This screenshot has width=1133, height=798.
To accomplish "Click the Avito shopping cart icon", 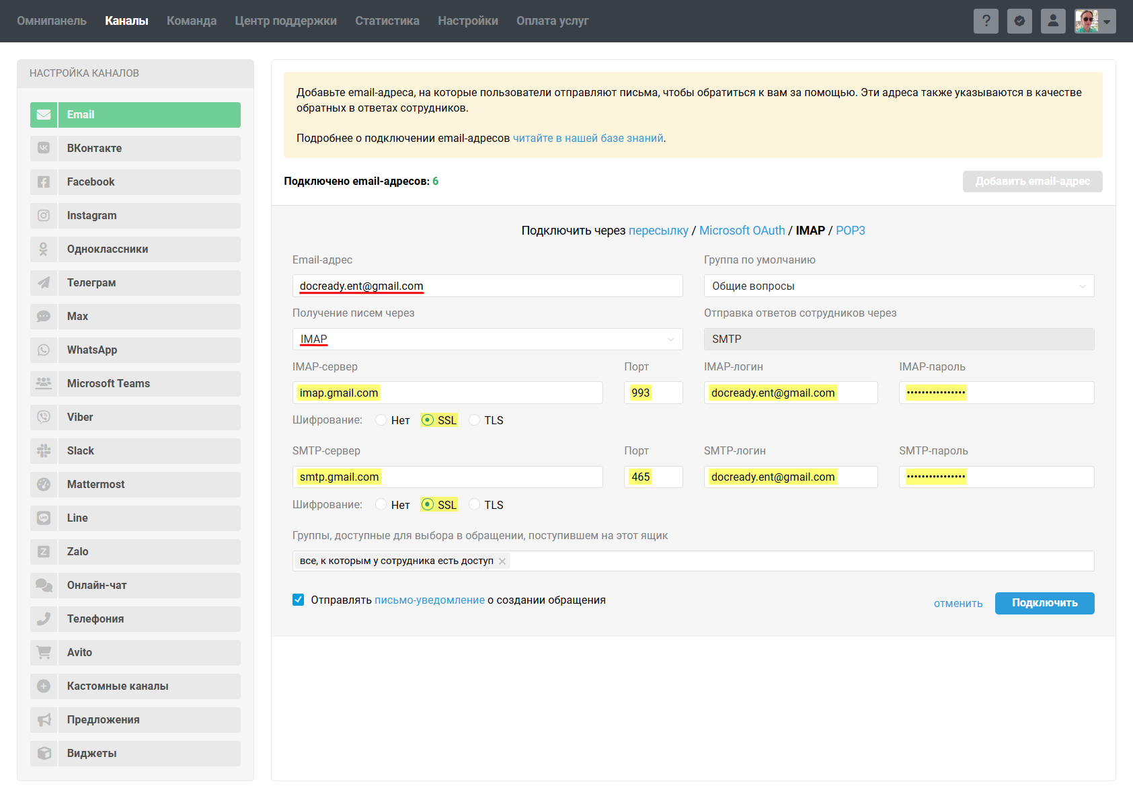I will (44, 653).
